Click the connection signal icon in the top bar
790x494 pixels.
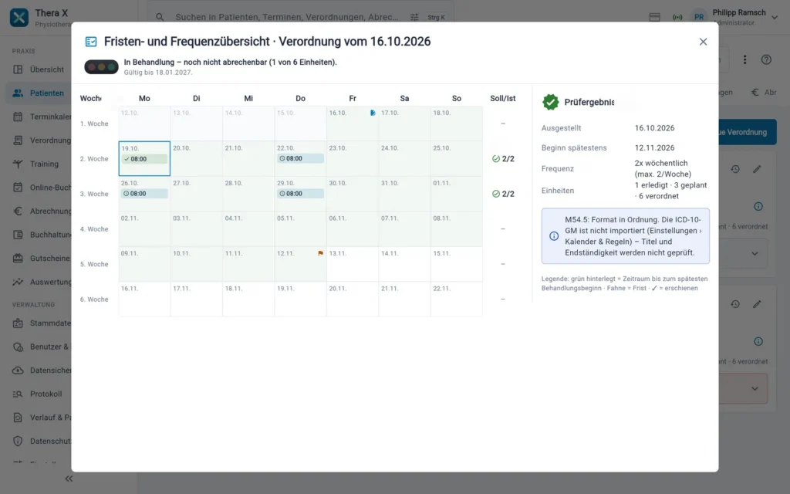point(677,17)
